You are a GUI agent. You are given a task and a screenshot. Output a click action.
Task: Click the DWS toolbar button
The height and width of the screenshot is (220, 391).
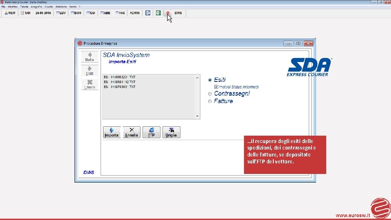[178, 13]
